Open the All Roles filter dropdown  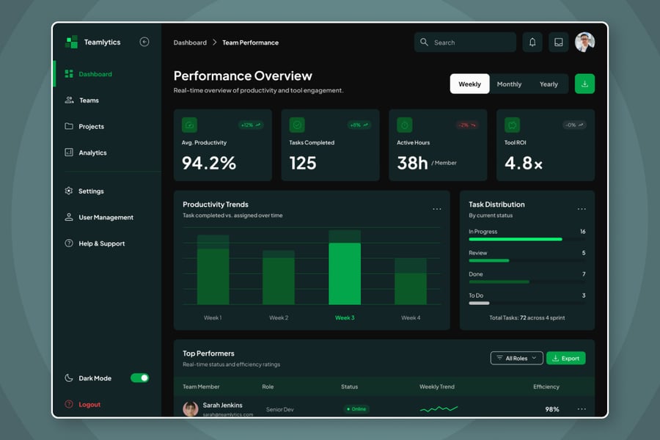pos(516,359)
